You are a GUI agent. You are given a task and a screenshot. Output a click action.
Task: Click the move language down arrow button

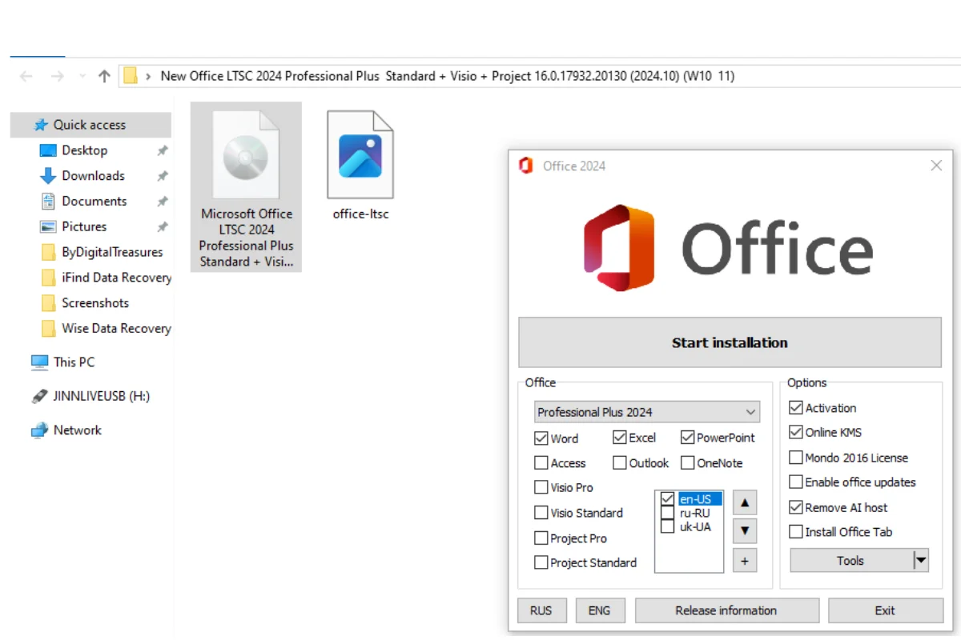point(744,530)
